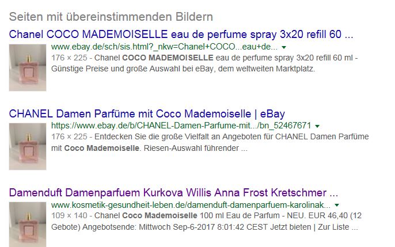The image size is (395, 247).
Task: Click the second result's perfume bottle thumbnail
Action: 28,147
